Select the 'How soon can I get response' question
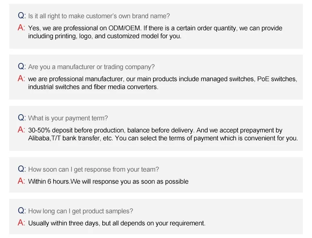This screenshot has width=312, height=238. pyautogui.click(x=94, y=169)
